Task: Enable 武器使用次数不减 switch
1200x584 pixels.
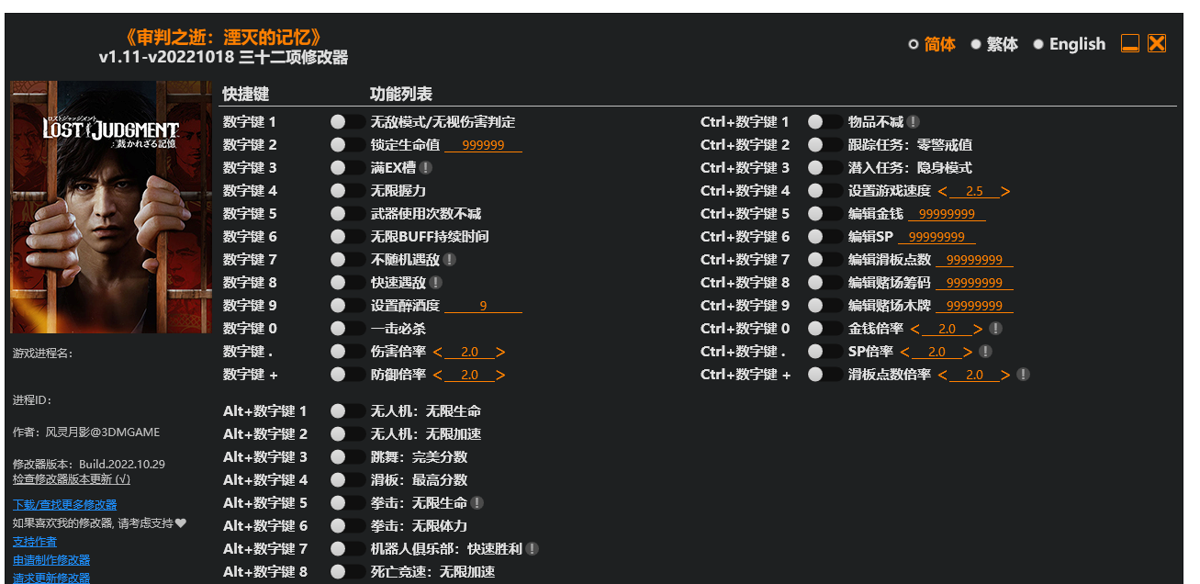Action: tap(347, 214)
